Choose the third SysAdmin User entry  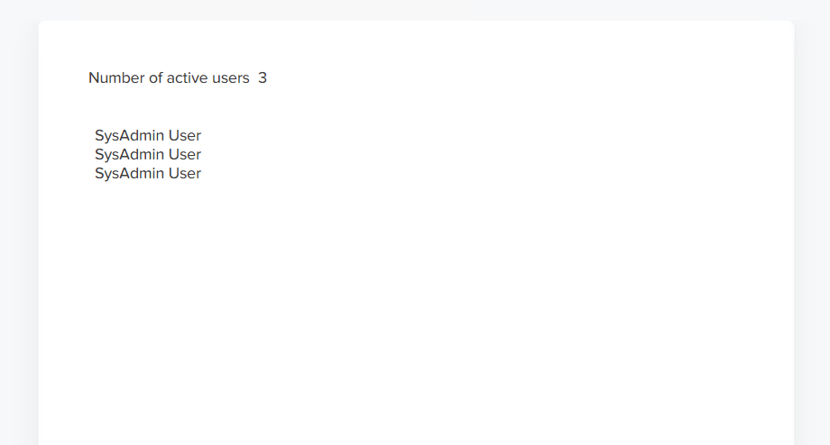point(148,174)
